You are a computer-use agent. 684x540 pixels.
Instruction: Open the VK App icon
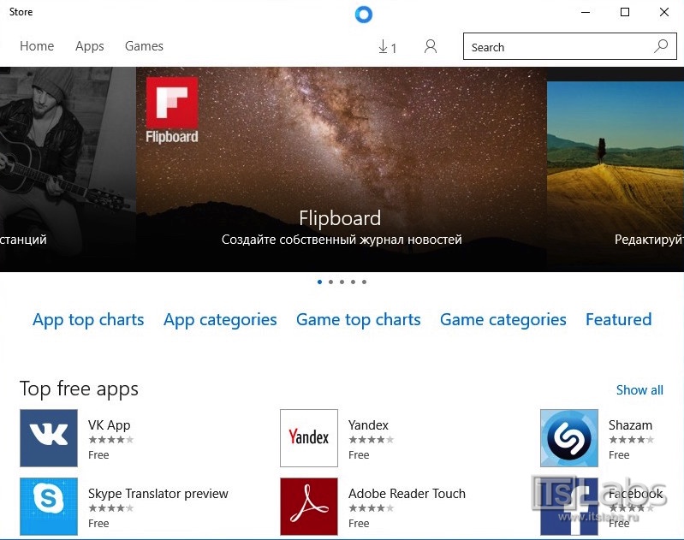49,438
